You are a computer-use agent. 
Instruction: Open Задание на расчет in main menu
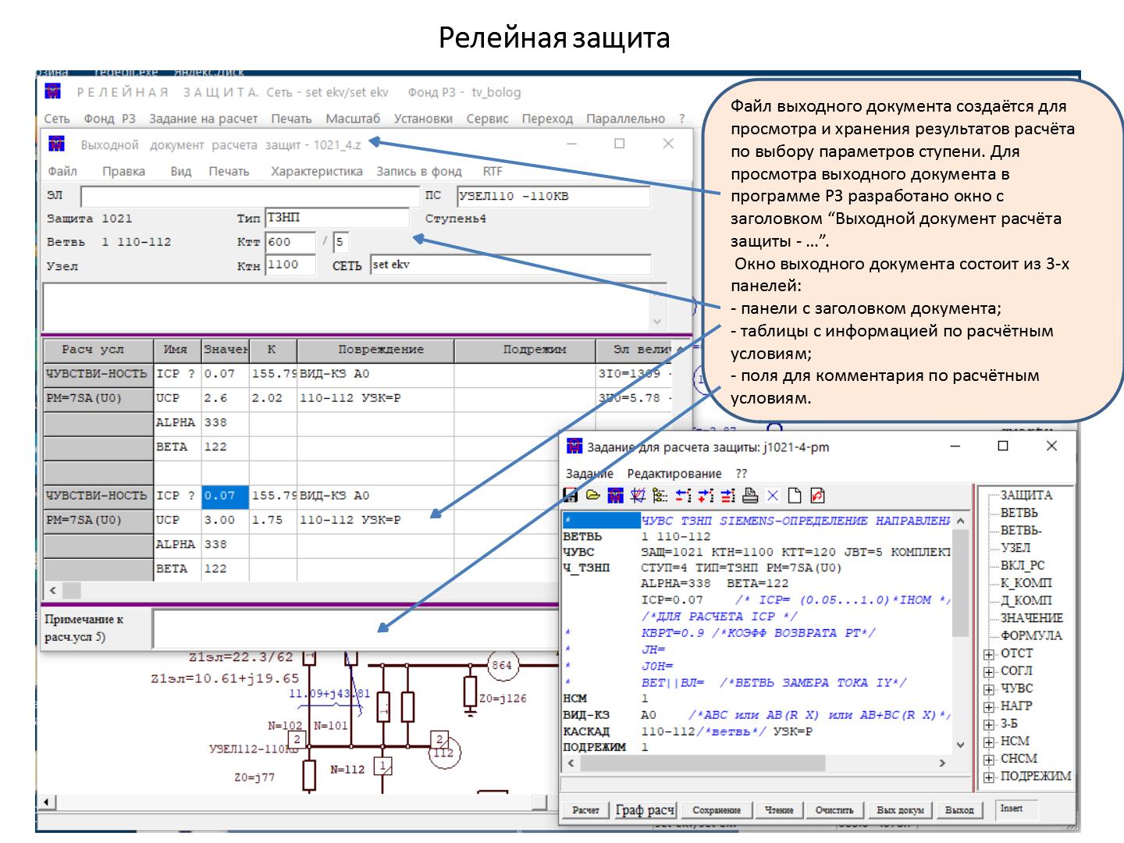pos(203,119)
